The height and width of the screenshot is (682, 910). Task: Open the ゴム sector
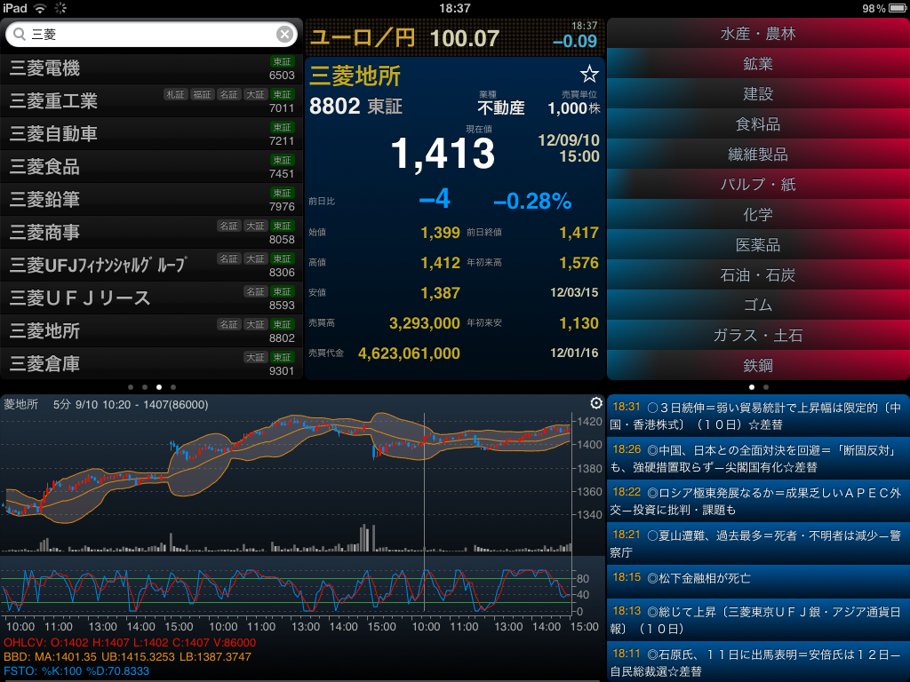click(x=758, y=305)
